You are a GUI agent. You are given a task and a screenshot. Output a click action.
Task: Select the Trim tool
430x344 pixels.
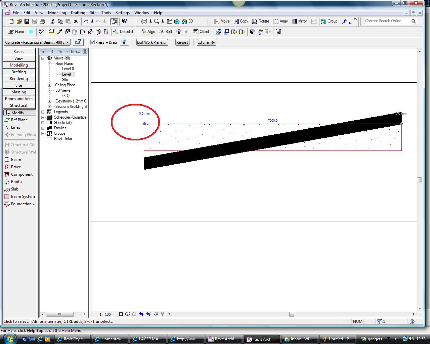[x=183, y=32]
